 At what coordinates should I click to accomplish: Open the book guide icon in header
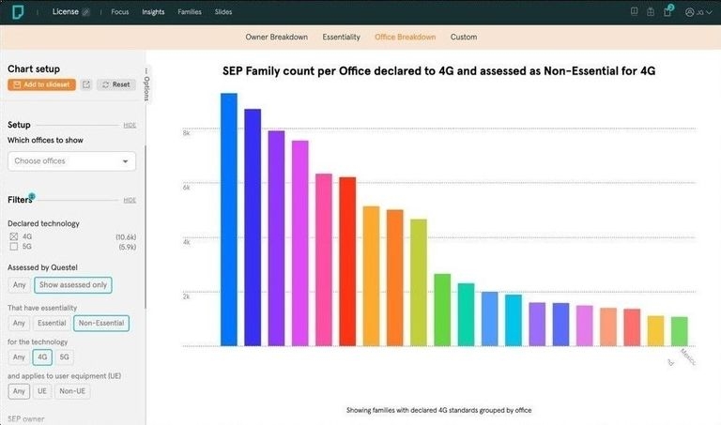click(634, 12)
